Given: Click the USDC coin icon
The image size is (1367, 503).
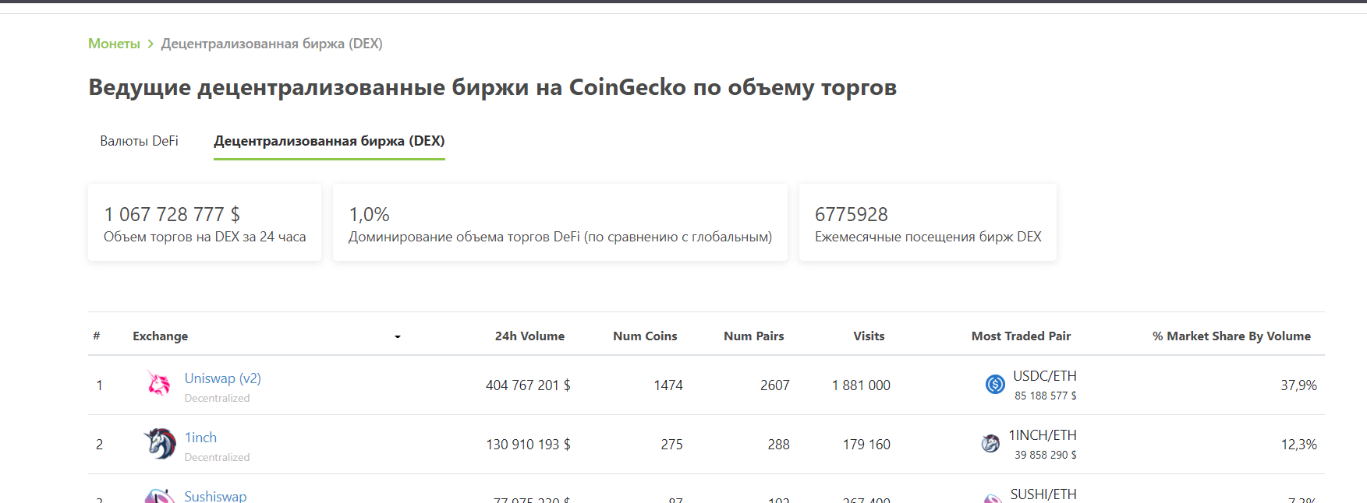Looking at the screenshot, I should pos(995,384).
